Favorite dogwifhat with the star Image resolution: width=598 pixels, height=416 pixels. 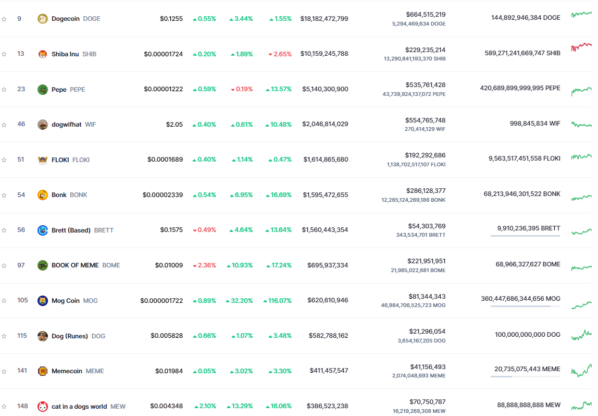[4, 125]
